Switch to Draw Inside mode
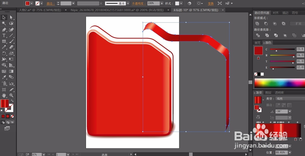 13,122
